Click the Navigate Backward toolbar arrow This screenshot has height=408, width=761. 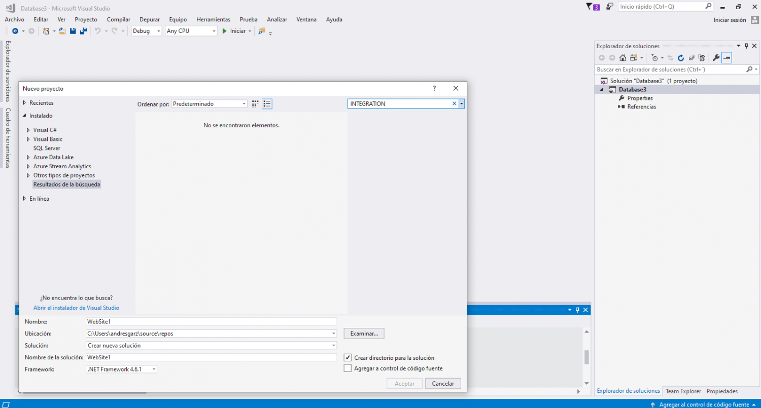15,31
